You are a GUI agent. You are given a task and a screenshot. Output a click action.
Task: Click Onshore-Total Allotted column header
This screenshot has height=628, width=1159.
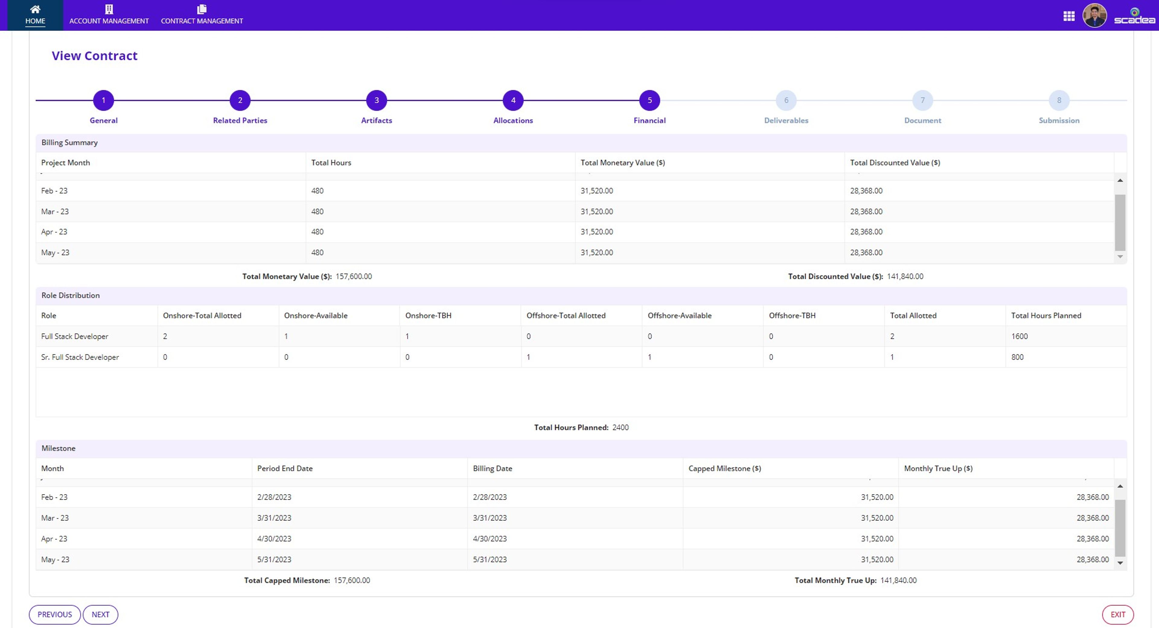coord(218,316)
